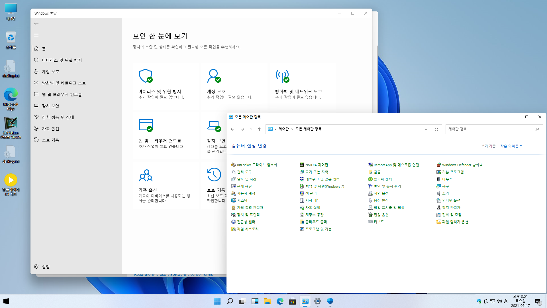This screenshot has width=547, height=308.
Task: Expand address bar history dropdown arrow
Action: click(426, 129)
